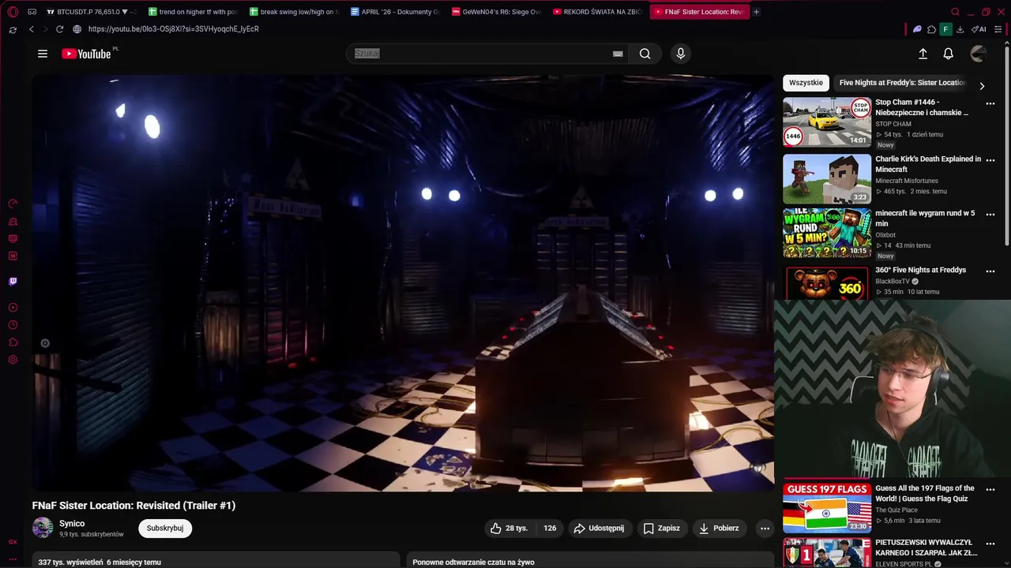Image resolution: width=1011 pixels, height=568 pixels.
Task: Open the sidebar player icon
Action: click(x=13, y=308)
